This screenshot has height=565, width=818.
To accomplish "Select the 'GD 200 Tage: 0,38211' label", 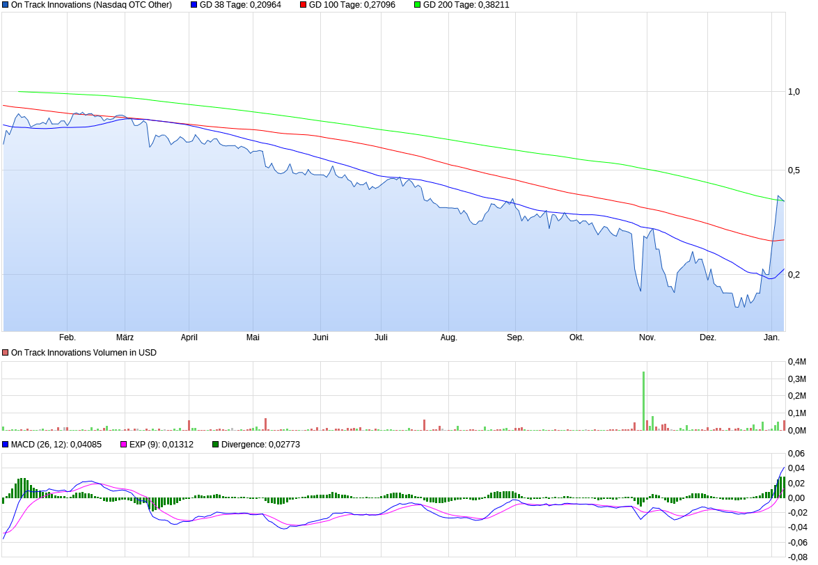I will [466, 5].
